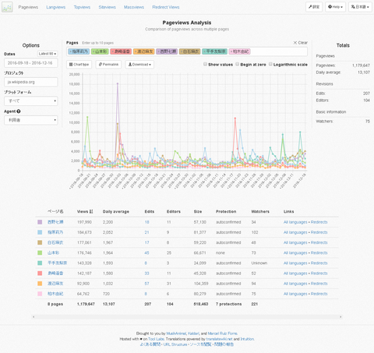Switch to the Langviews tool
Viewport: 374px width, 353px height.
56,7
